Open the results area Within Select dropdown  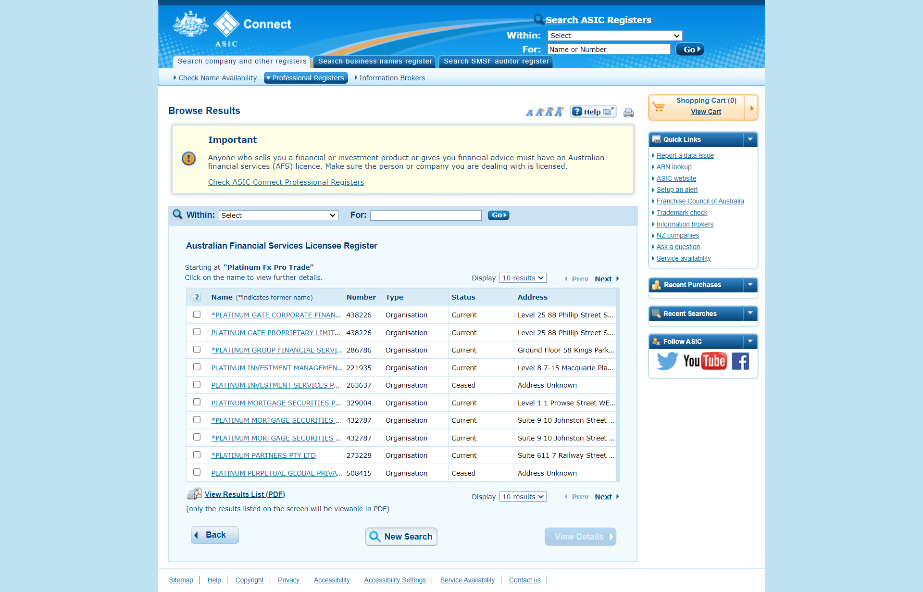278,215
